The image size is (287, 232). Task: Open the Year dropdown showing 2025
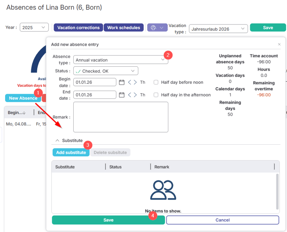point(34,28)
